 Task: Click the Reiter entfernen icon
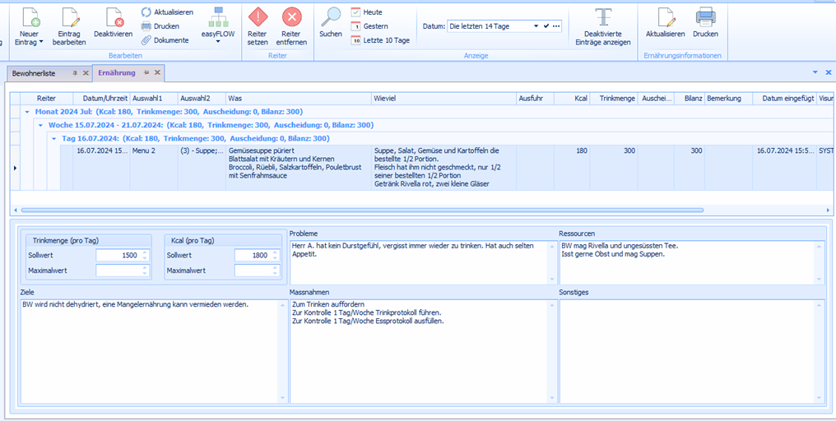292,16
